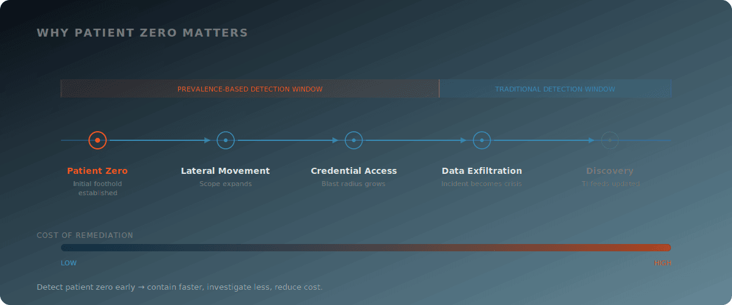
Task: Select the Data Exfiltration circle marker
Action: 482,140
